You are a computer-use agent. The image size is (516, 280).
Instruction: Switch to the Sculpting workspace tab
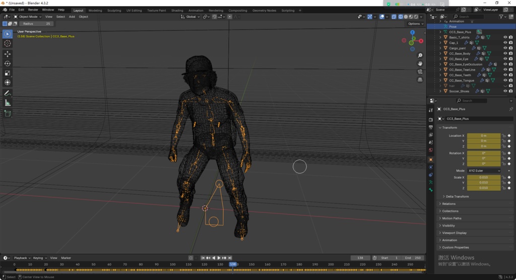[114, 10]
